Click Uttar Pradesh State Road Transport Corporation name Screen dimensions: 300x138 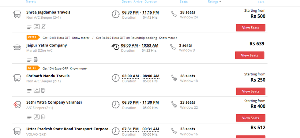point(69,129)
